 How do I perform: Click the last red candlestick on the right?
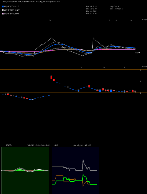(135, 91)
